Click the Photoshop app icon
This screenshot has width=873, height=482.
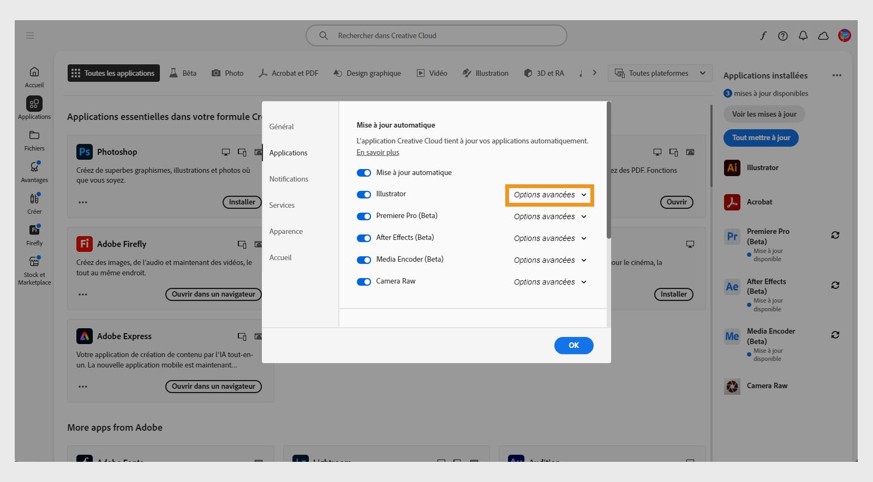[x=85, y=152]
